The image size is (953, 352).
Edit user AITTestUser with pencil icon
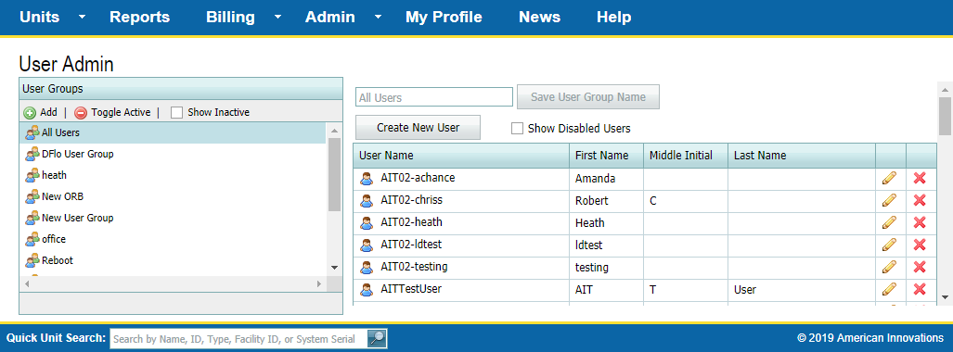point(889,289)
